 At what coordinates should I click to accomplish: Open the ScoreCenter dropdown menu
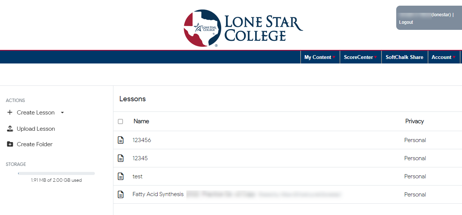coord(361,57)
